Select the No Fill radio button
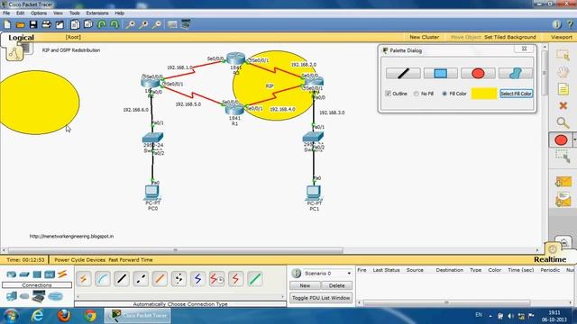 point(417,94)
